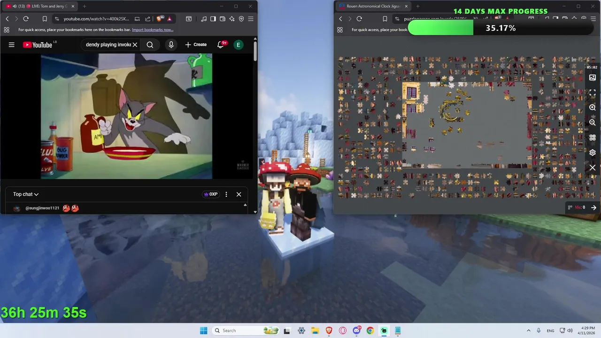Open Brave Wallet icon in YouTube window
This screenshot has width=601, height=338.
click(x=223, y=19)
